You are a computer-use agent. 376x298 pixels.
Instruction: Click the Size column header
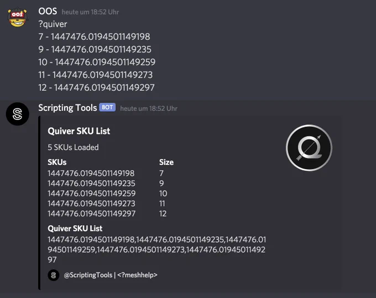click(x=166, y=163)
